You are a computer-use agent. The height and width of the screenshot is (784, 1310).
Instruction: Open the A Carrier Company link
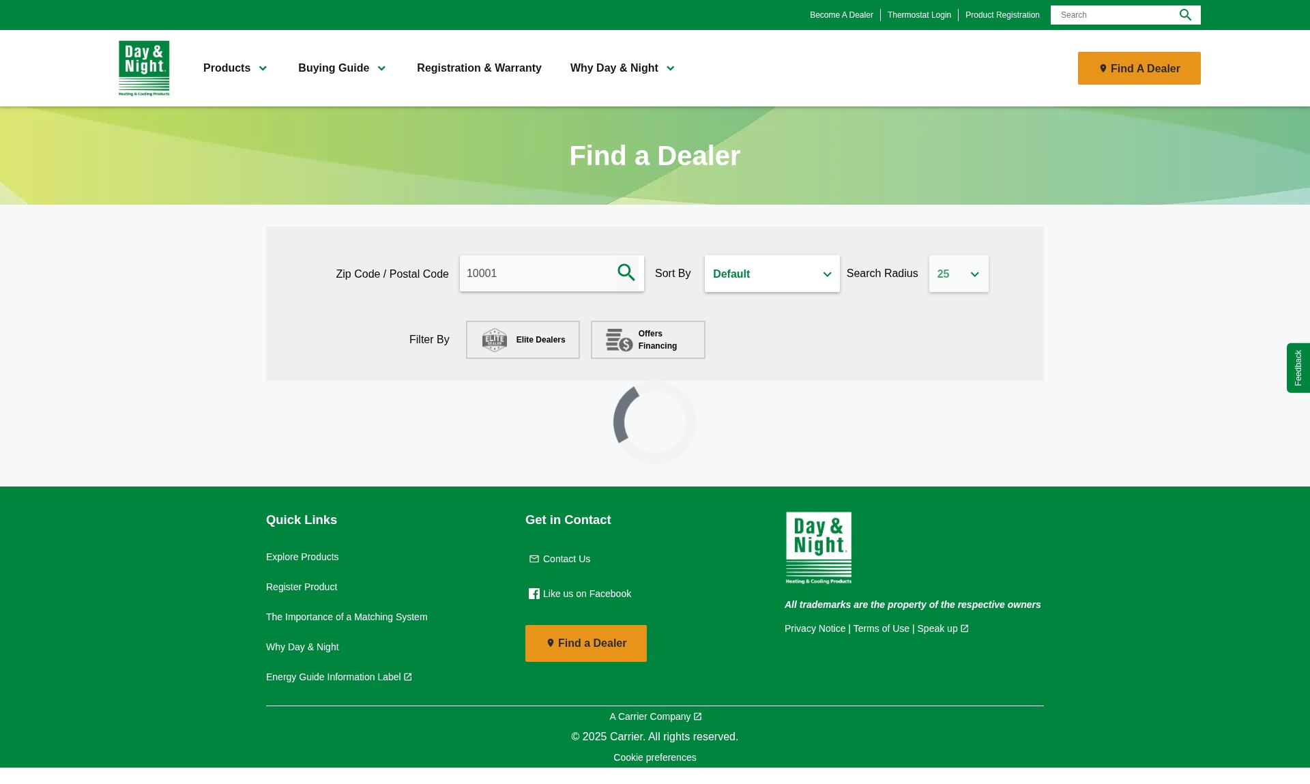coord(650,716)
